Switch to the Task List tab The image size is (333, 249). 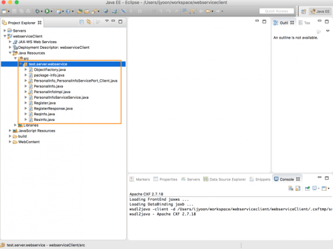[304, 23]
